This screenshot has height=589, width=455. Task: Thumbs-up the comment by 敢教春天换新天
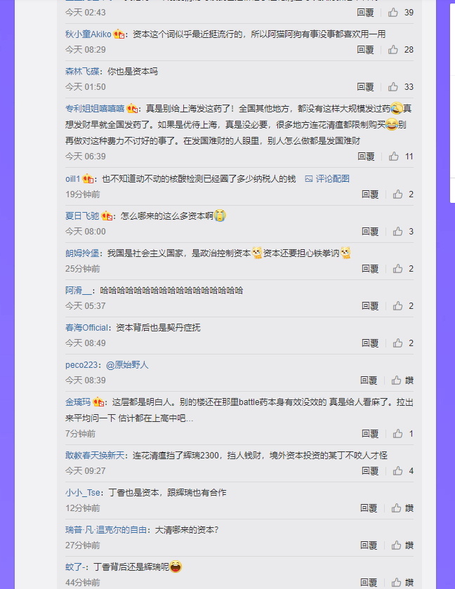tap(397, 470)
